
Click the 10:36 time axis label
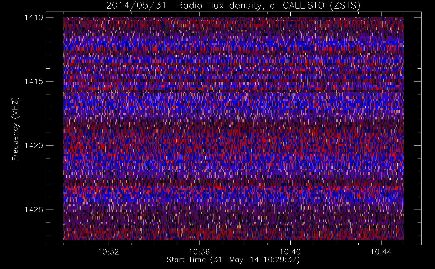(x=199, y=252)
